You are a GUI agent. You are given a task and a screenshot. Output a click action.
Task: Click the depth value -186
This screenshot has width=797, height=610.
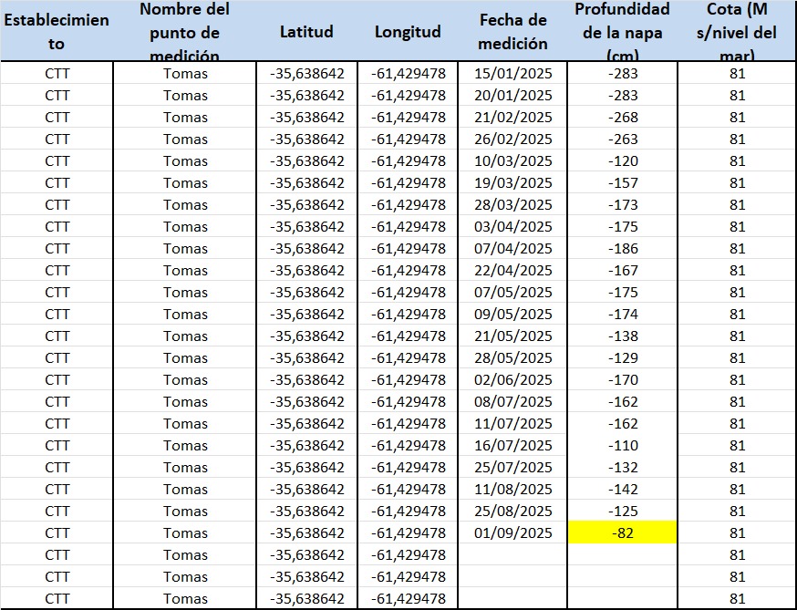click(623, 249)
